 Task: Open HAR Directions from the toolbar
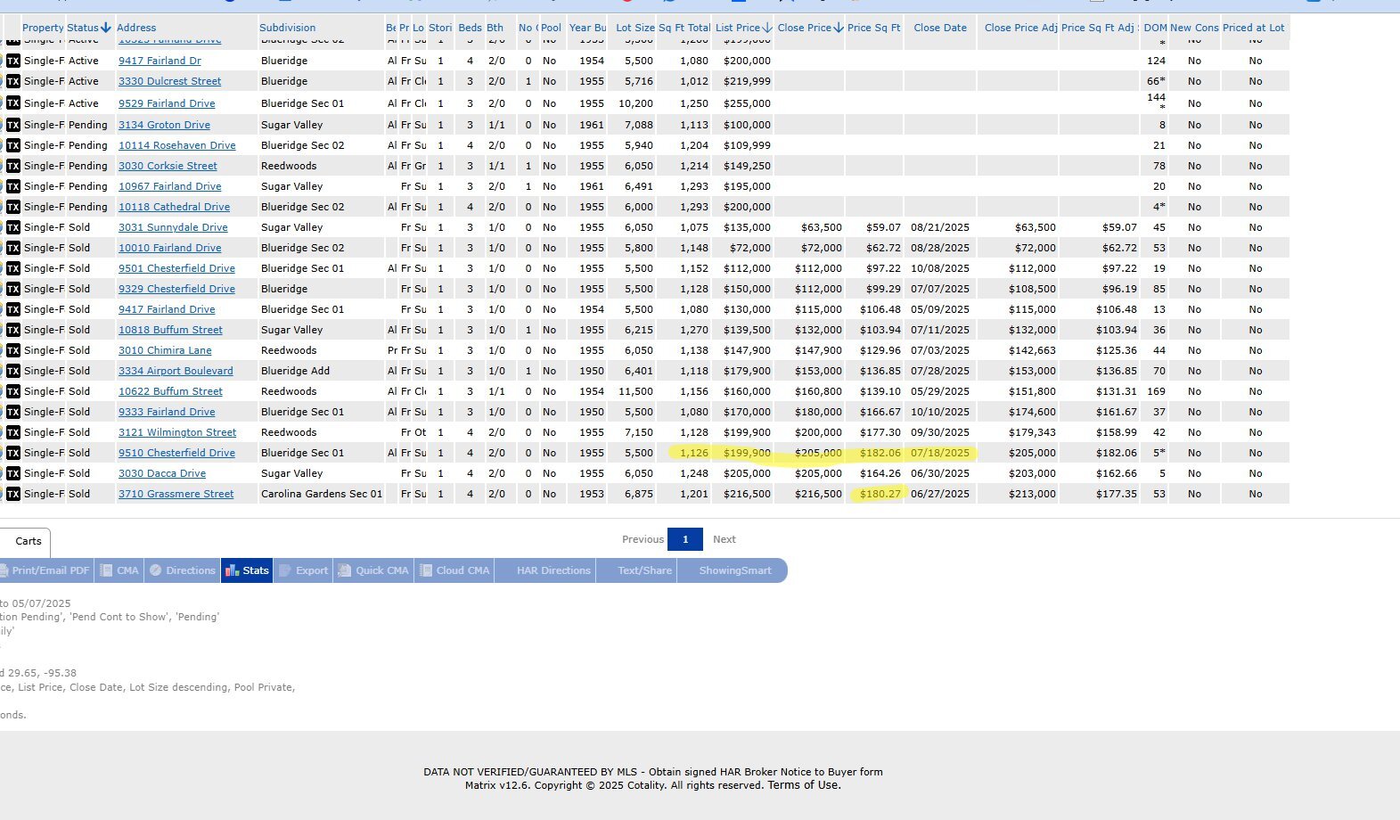553,570
